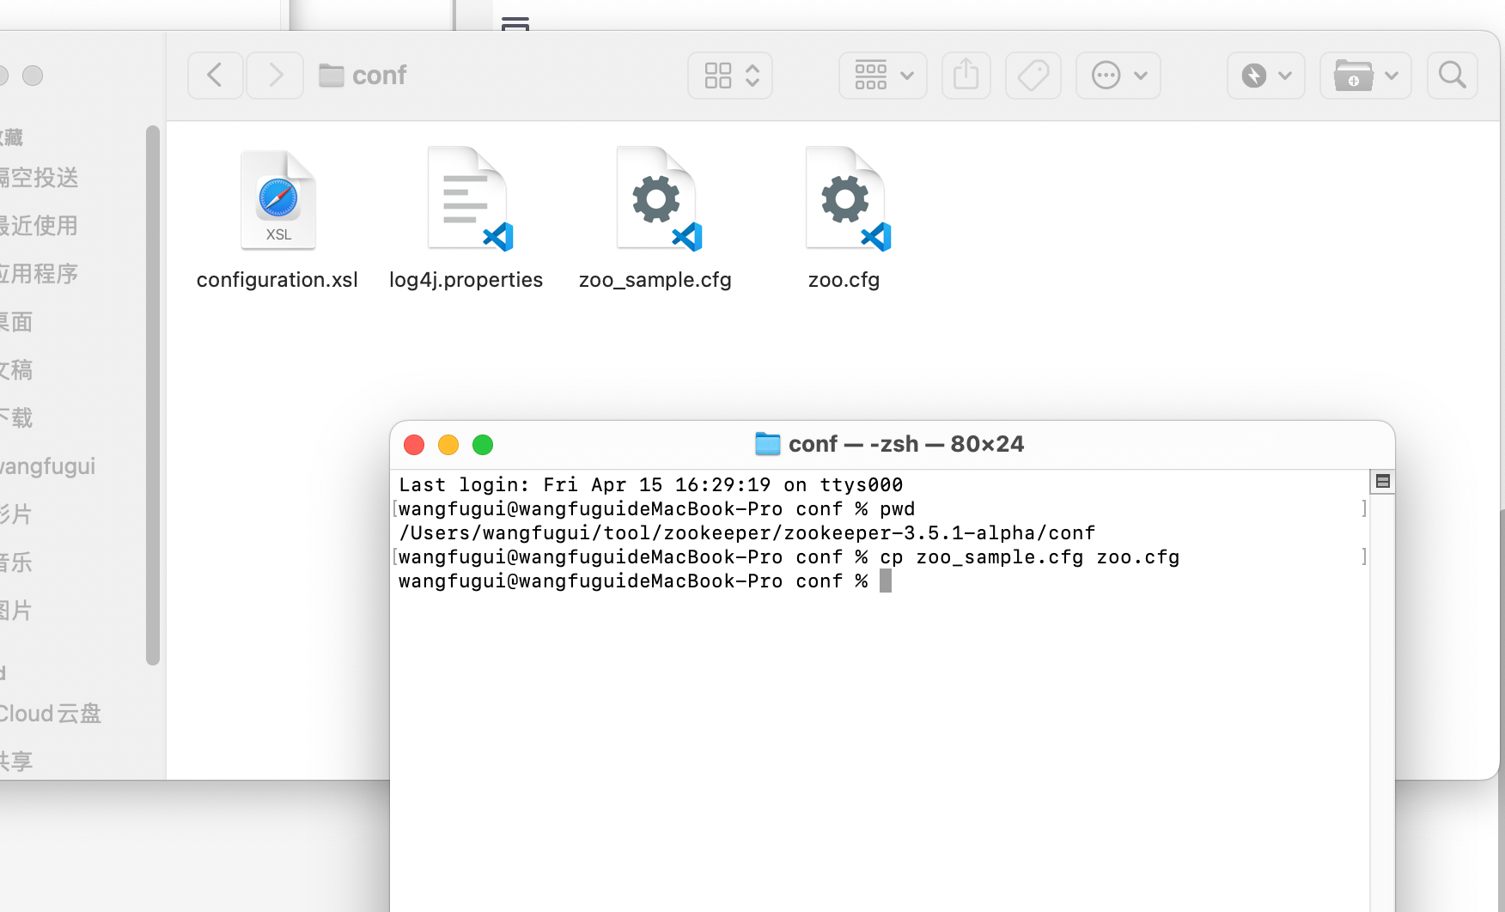1505x912 pixels.
Task: Open Recents (最近使用) in the Finder sidebar
Action: [x=39, y=226]
